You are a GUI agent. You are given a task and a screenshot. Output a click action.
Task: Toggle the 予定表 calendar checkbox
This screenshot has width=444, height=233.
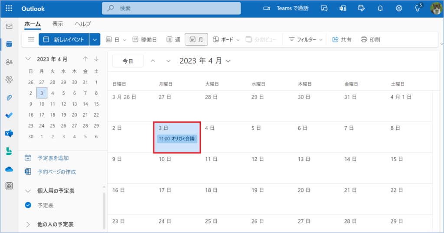tap(28, 205)
